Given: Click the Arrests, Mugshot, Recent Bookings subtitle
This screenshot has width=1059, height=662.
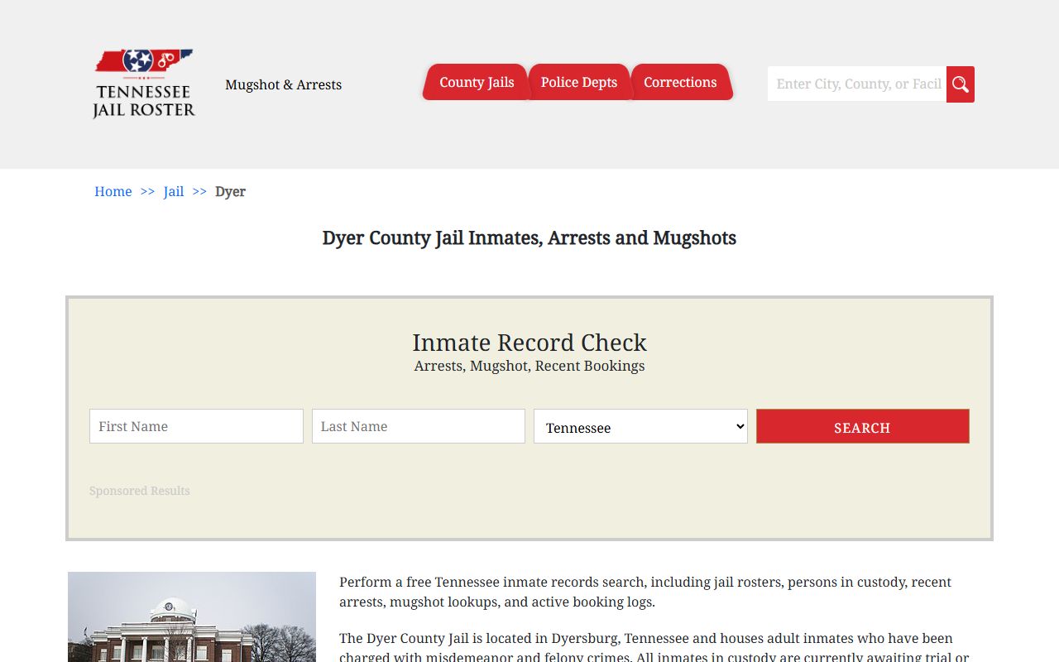Looking at the screenshot, I should [529, 366].
